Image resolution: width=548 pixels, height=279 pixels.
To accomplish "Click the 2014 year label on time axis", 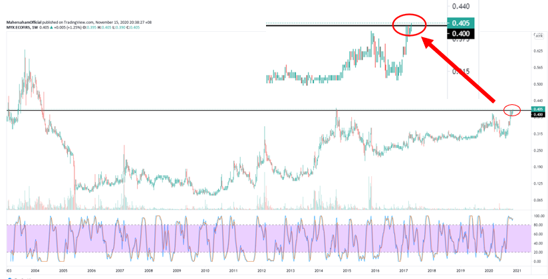I will click(x=319, y=270).
